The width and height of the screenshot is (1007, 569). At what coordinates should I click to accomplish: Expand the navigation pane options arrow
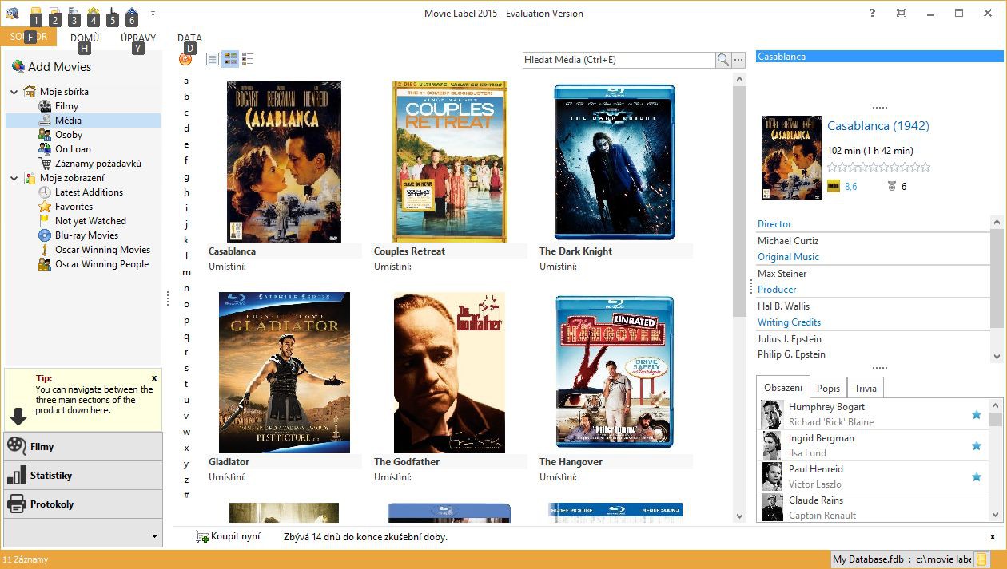[x=155, y=535]
